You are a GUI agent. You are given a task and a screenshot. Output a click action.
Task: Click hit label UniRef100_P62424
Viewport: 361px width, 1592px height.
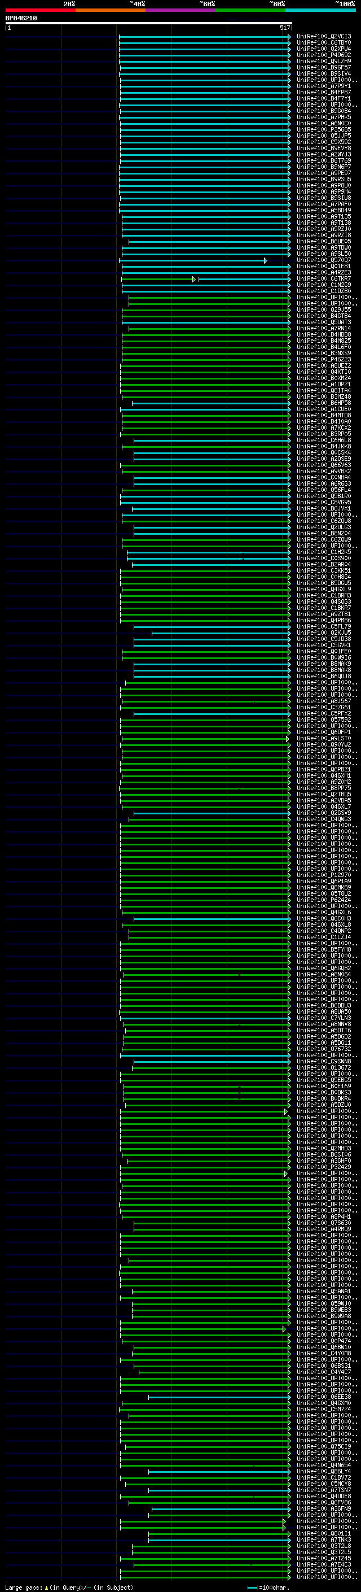324,900
